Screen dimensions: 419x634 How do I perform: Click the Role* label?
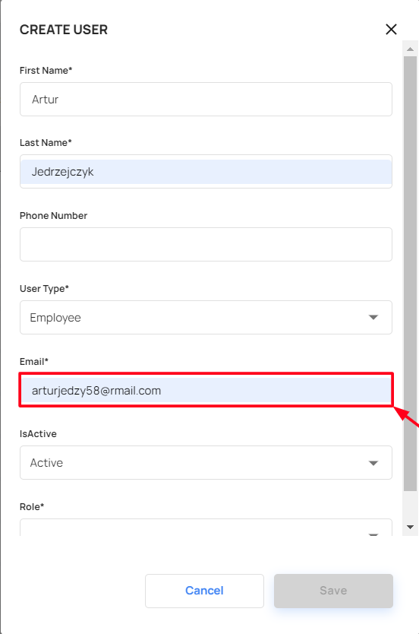pyautogui.click(x=32, y=506)
